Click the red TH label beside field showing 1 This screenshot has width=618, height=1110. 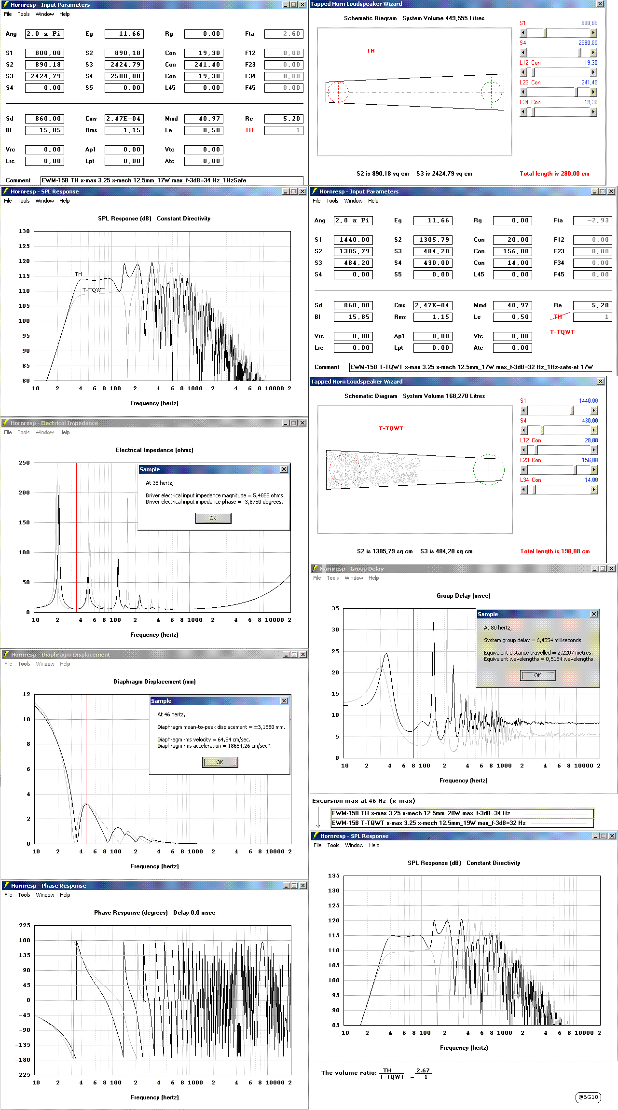pos(249,130)
